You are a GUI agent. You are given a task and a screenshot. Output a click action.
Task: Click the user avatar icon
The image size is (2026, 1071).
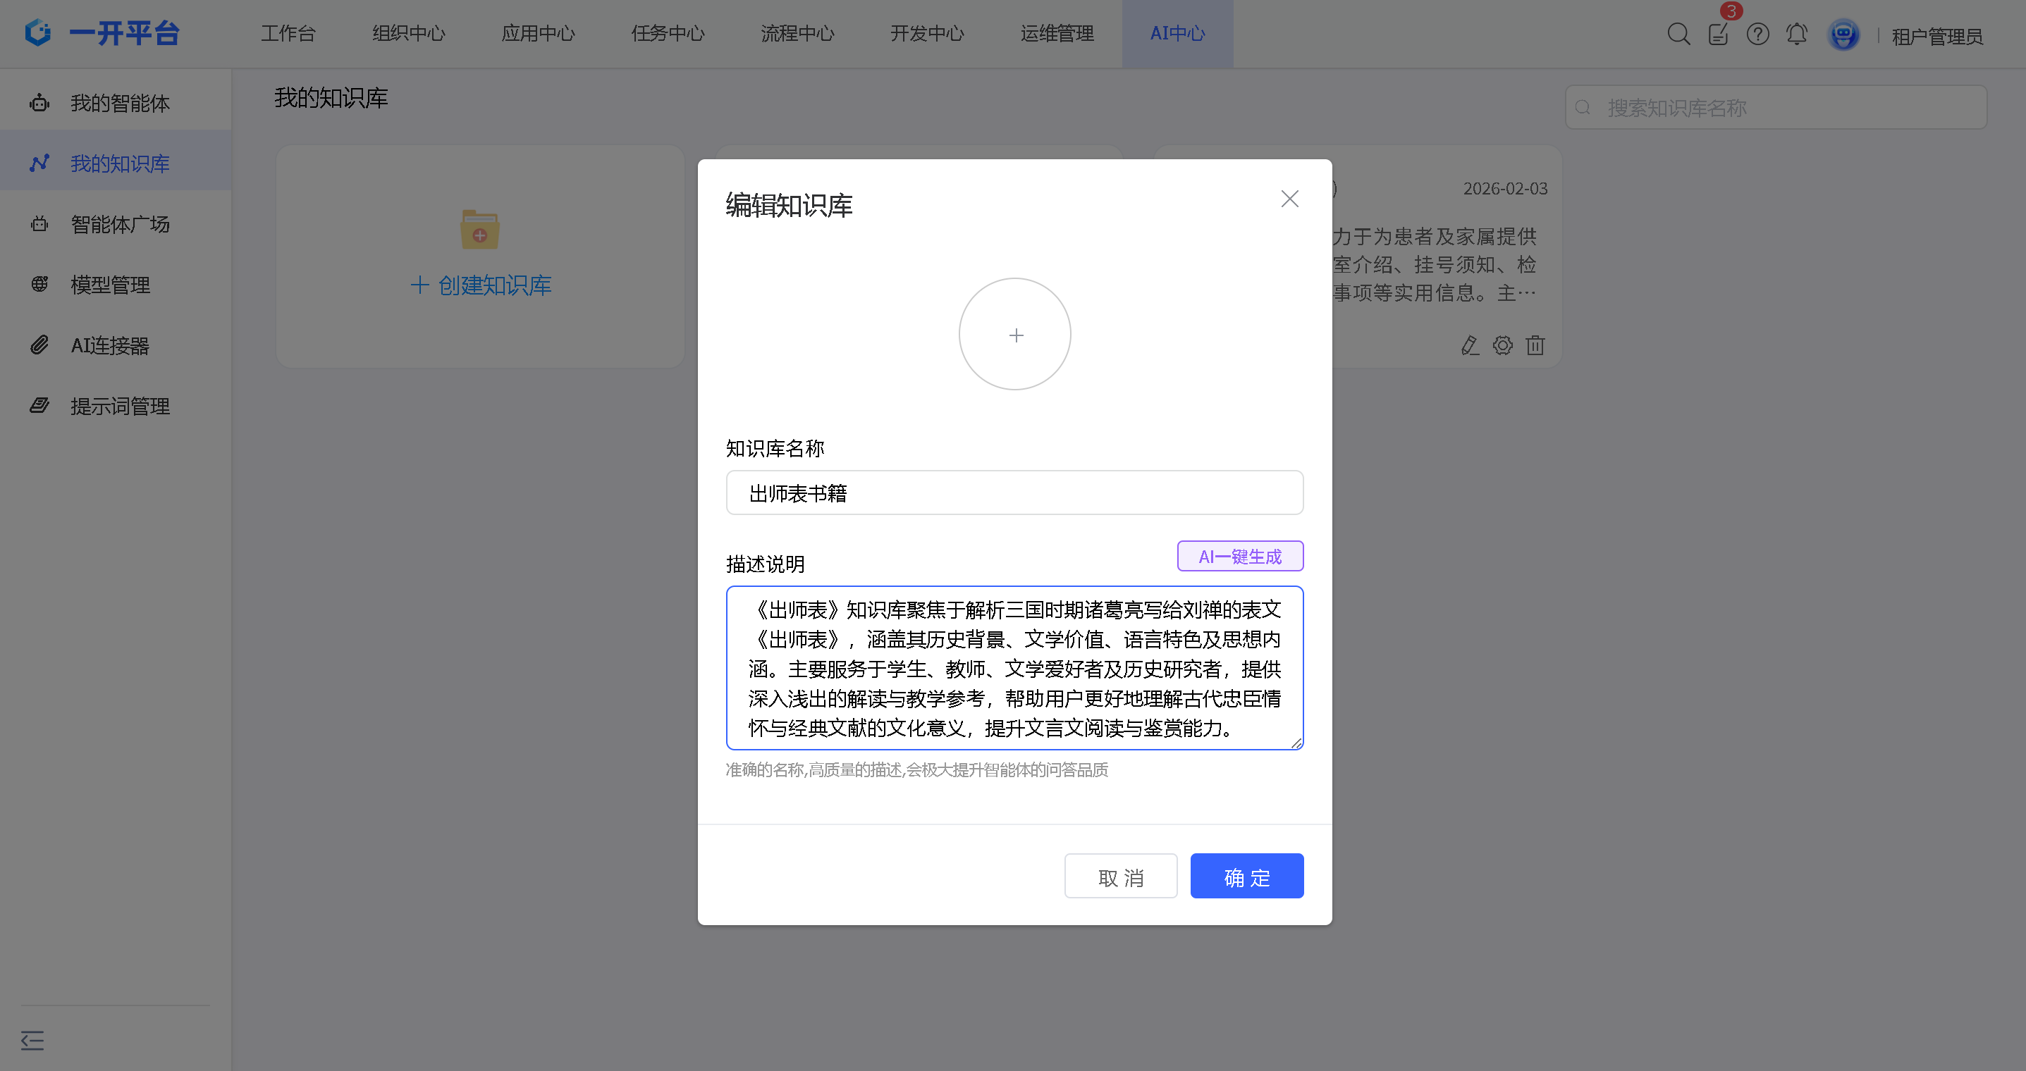tap(1843, 35)
